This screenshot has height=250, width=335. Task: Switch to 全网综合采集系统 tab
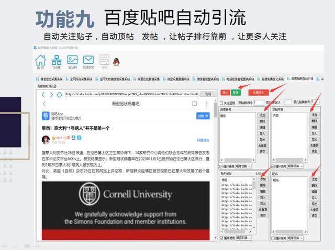pos(79,79)
